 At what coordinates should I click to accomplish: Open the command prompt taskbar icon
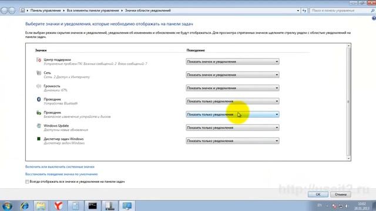(x=93, y=206)
